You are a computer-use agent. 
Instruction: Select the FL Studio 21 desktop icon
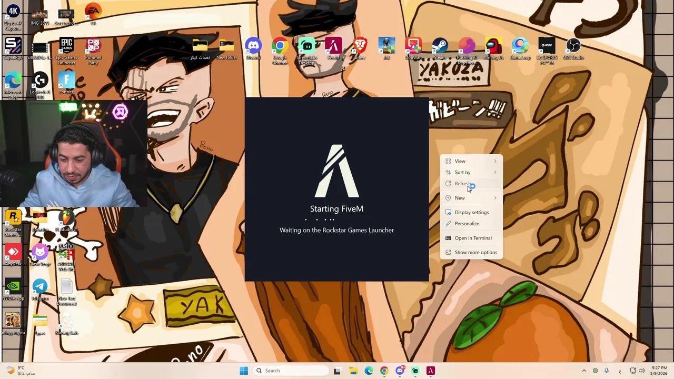pos(66,222)
